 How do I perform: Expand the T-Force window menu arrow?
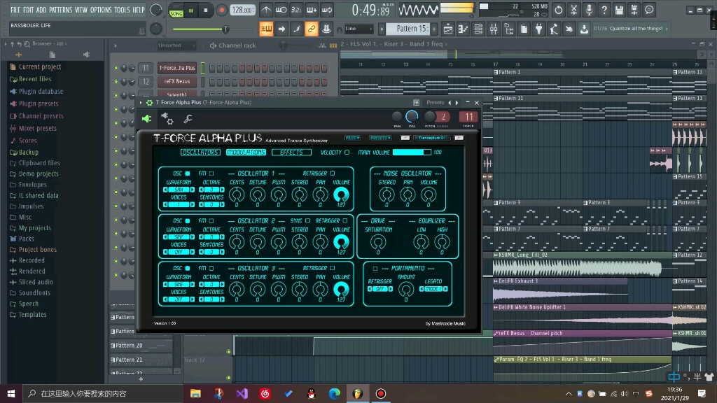click(141, 102)
